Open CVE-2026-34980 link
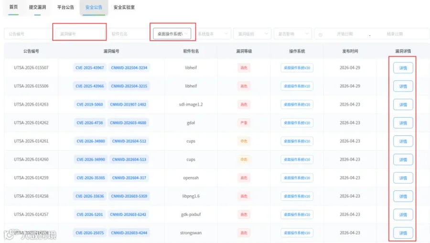This screenshot has width=430, height=243. [x=91, y=141]
